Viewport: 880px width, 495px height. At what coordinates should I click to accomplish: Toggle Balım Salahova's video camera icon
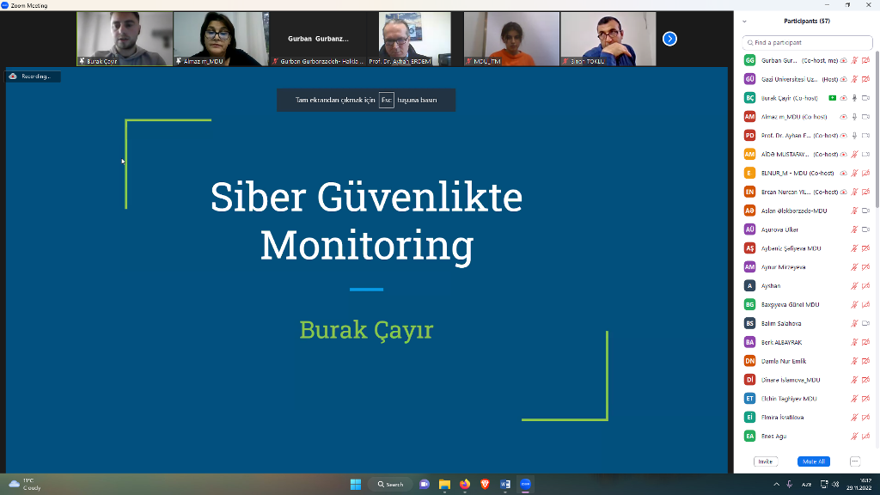(865, 323)
